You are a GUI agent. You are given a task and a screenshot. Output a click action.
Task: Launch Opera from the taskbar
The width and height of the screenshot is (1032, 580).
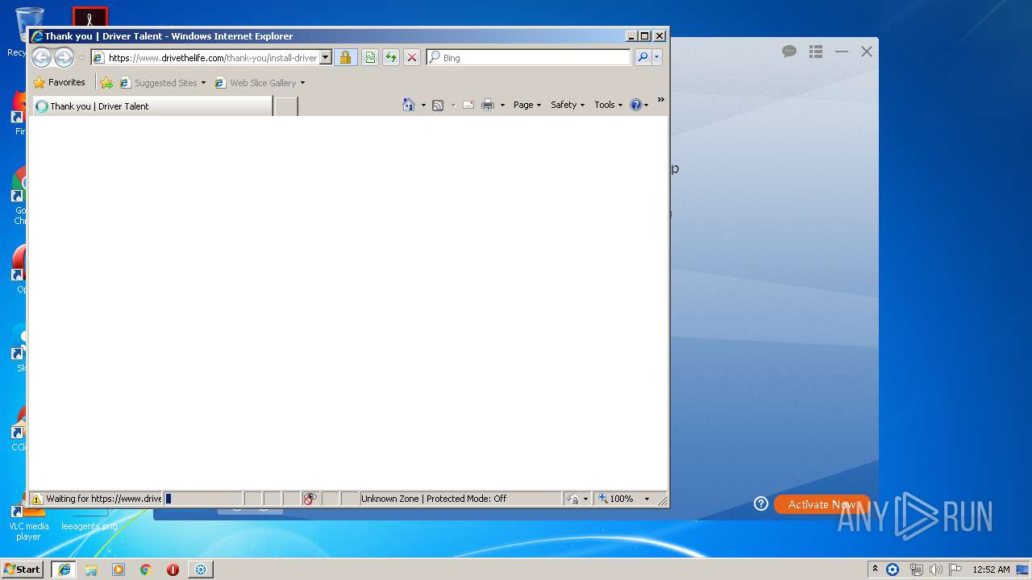pos(173,570)
